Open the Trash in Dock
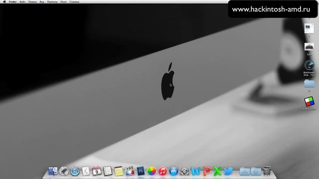The width and height of the screenshot is (319, 179). point(267,171)
